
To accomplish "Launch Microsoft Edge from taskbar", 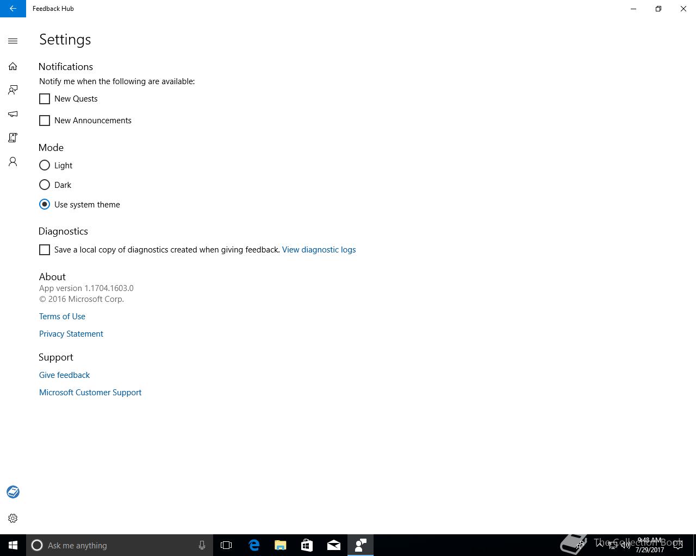I will (254, 545).
